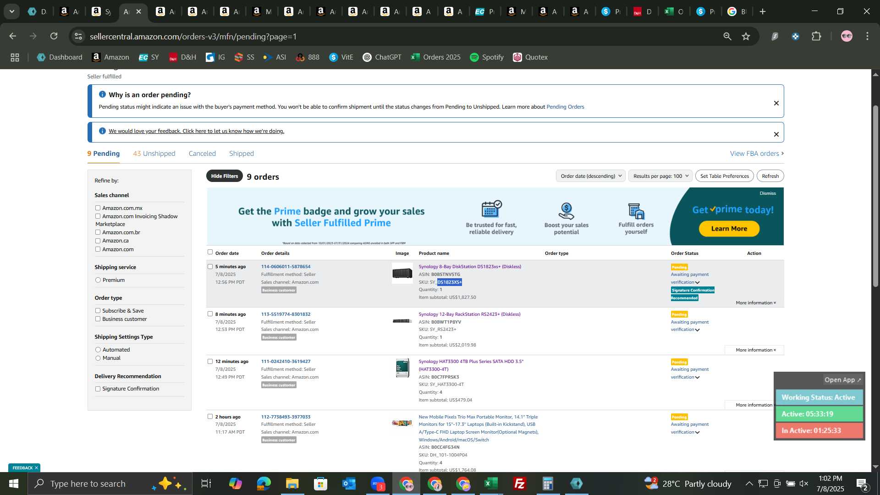The image size is (880, 495).
Task: Click the Hide Filters button
Action: pyautogui.click(x=225, y=176)
